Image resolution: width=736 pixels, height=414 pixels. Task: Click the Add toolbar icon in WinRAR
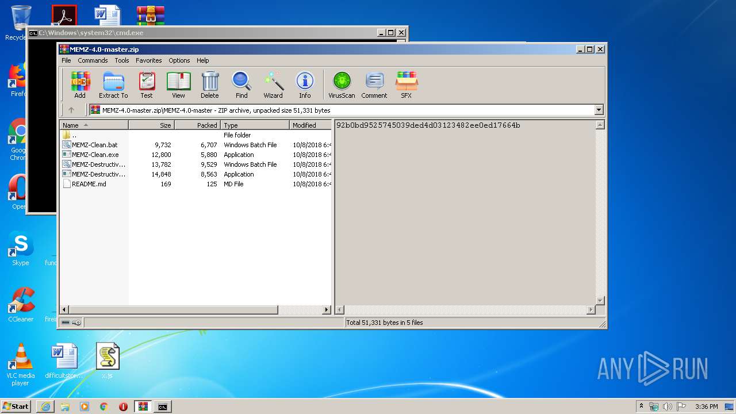pos(80,85)
